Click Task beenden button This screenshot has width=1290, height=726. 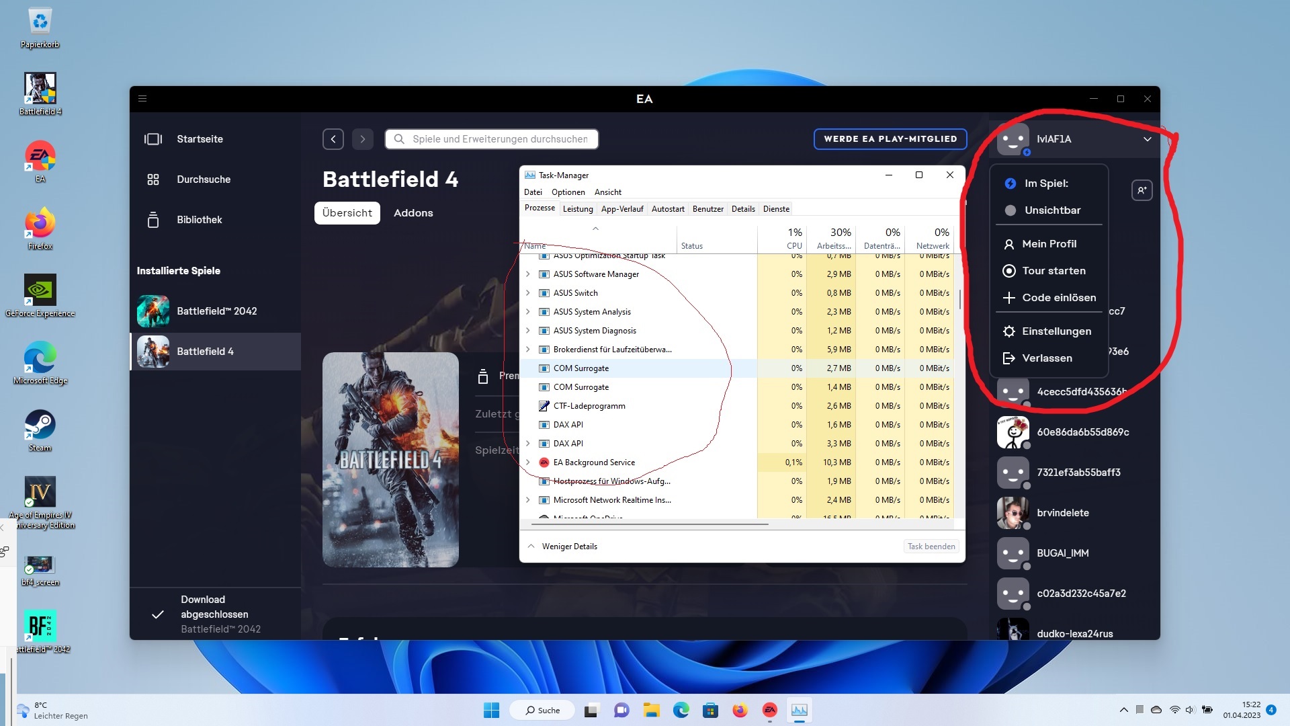coord(931,547)
